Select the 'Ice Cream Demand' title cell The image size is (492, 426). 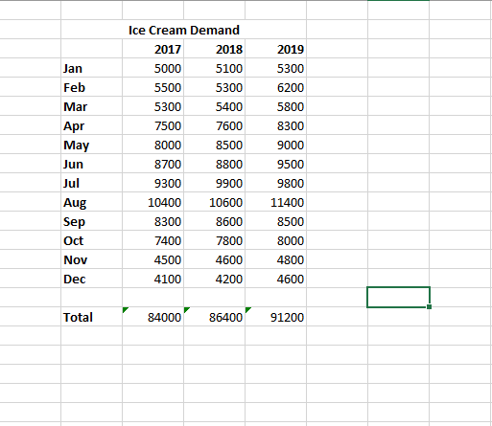(x=184, y=30)
